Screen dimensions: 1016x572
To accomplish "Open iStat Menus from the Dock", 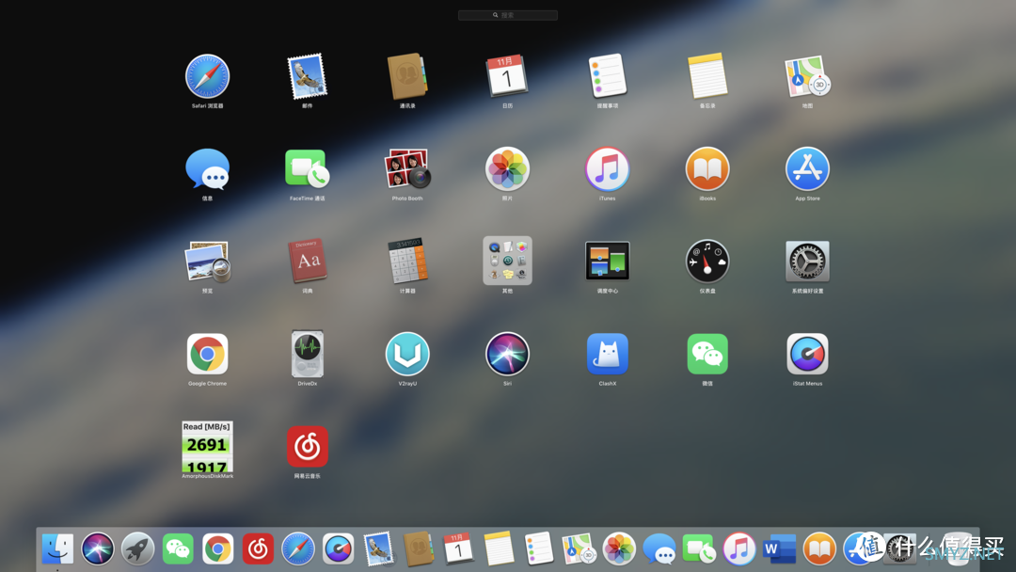I will click(x=339, y=548).
